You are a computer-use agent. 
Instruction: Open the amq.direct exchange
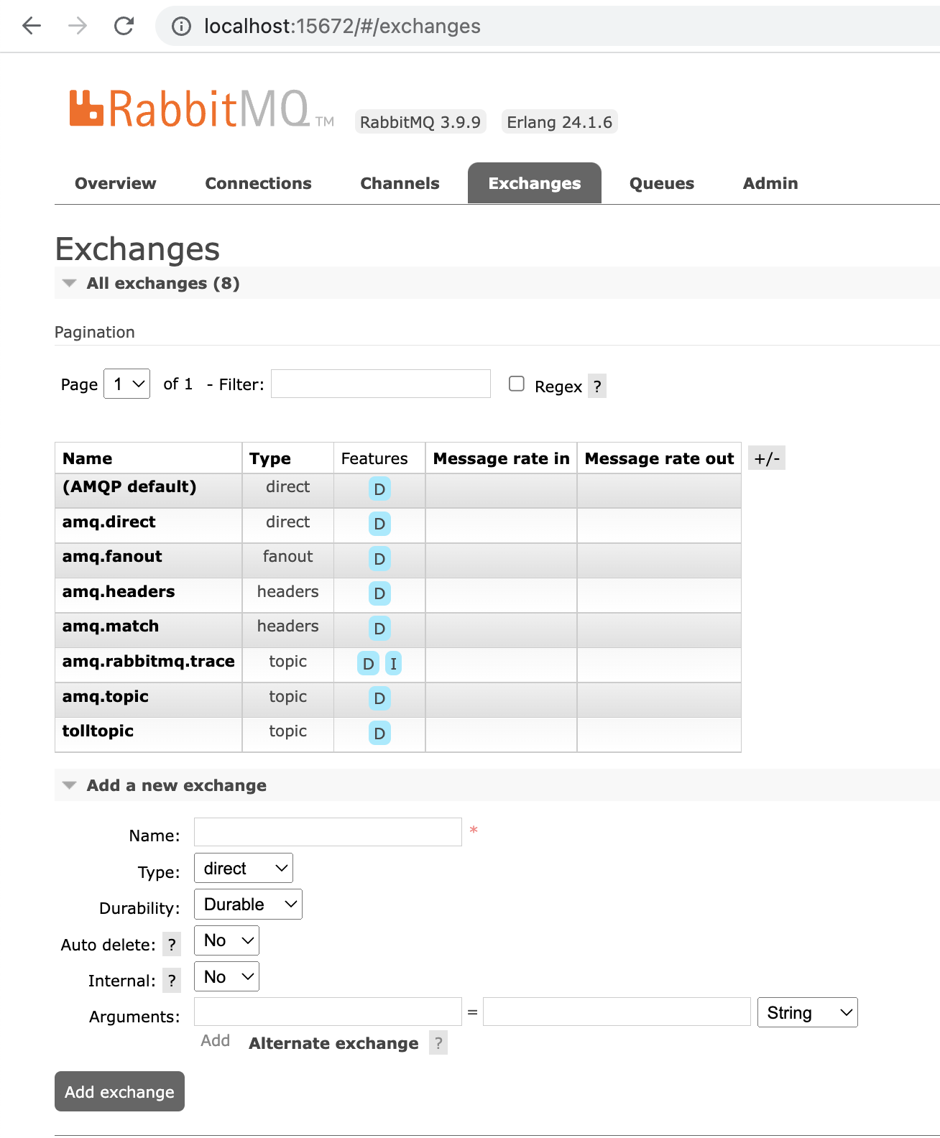[x=109, y=522]
